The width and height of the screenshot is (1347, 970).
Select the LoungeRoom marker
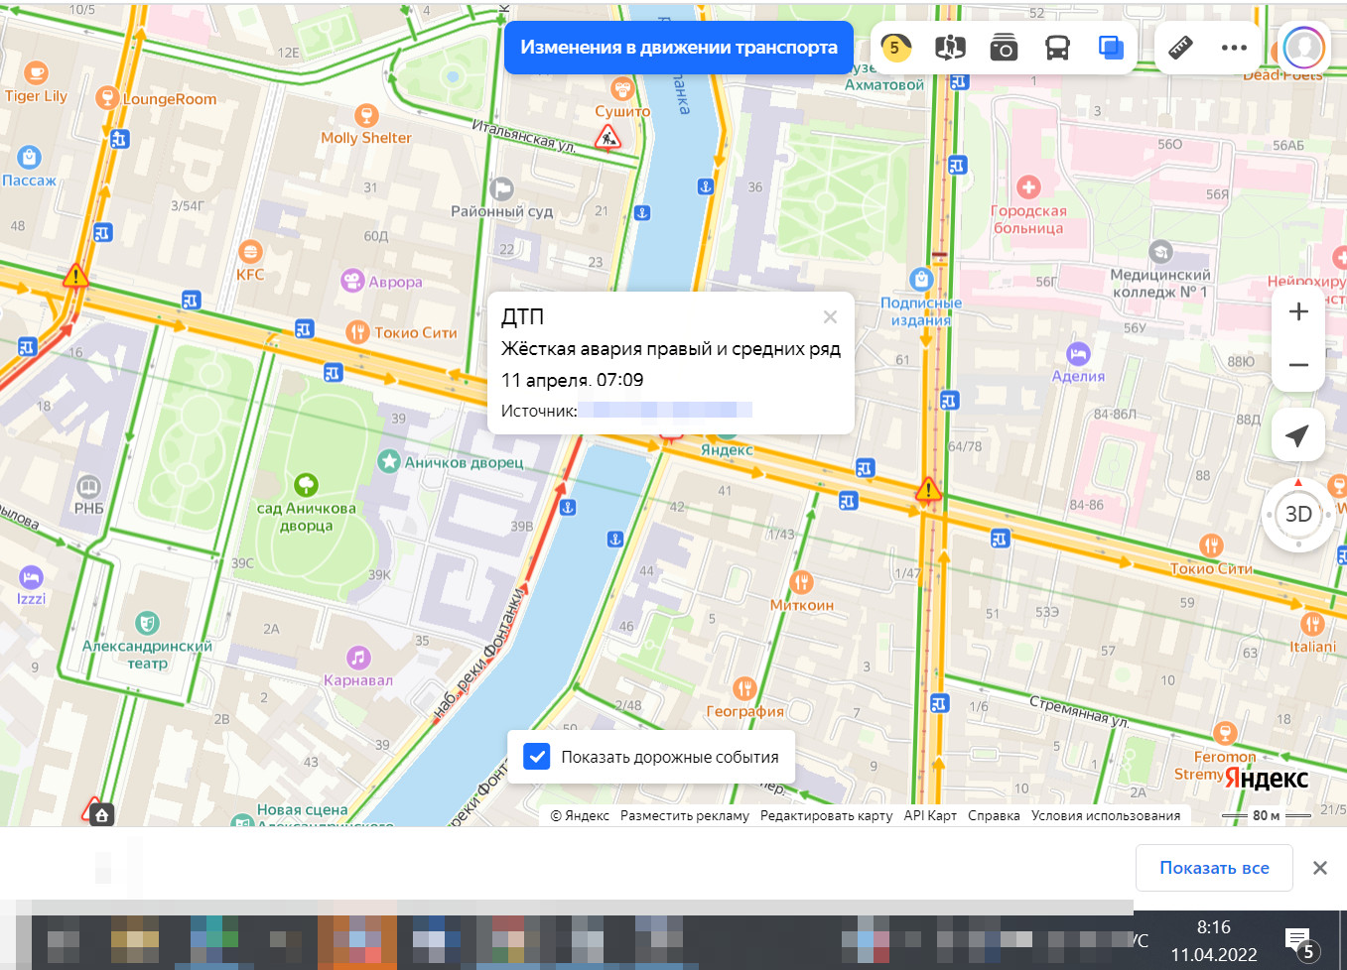point(107,97)
